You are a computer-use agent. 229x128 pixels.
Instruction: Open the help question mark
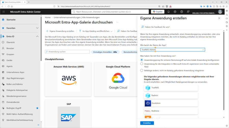[181, 12]
